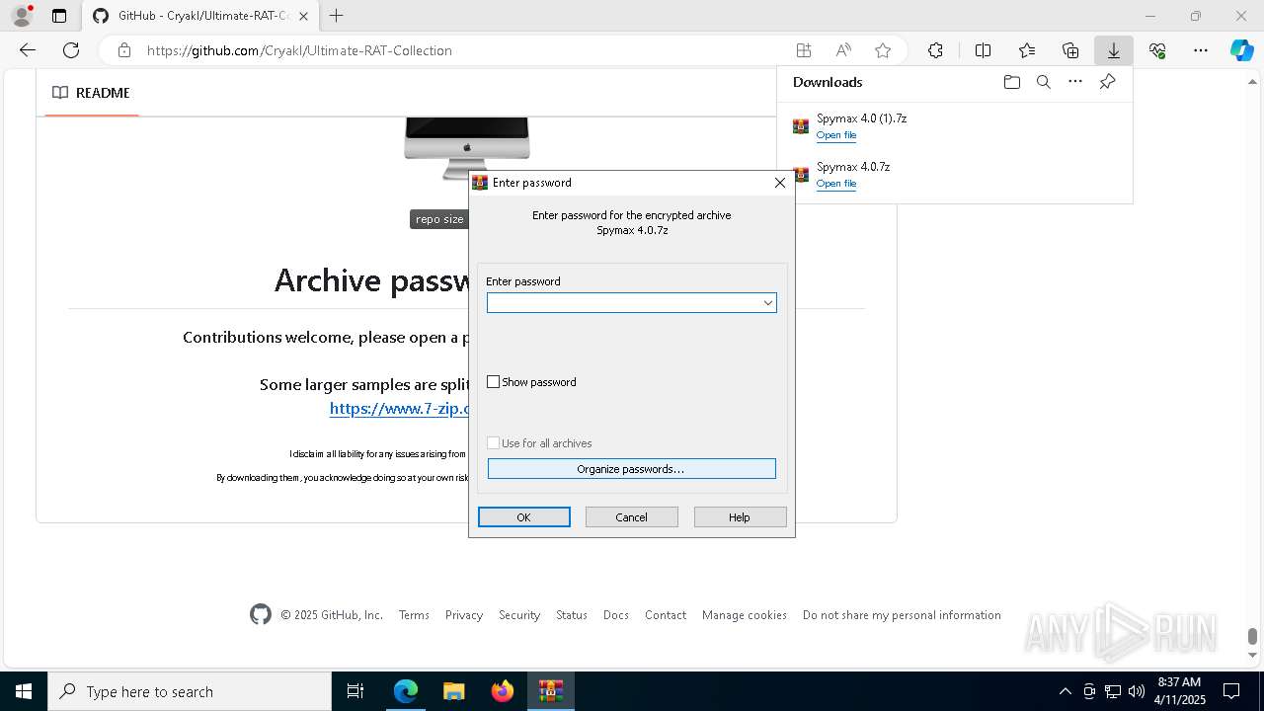This screenshot has height=711, width=1264.
Task: Select the README tab
Action: point(92,93)
